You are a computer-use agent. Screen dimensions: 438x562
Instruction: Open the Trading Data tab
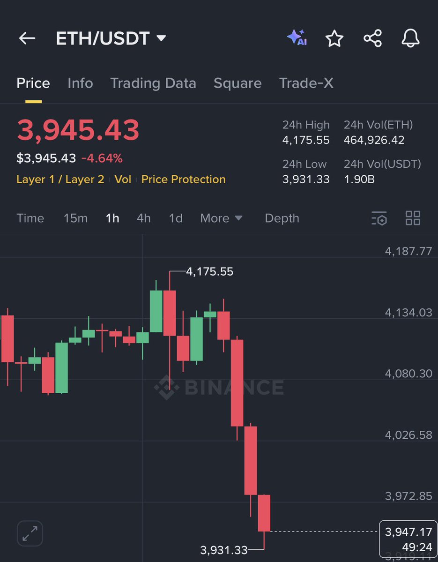pos(153,83)
